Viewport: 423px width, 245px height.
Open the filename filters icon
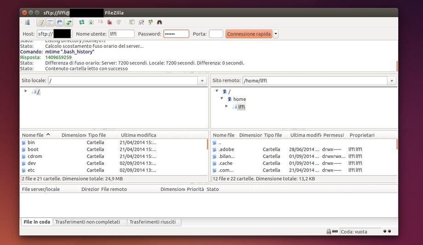(131, 22)
